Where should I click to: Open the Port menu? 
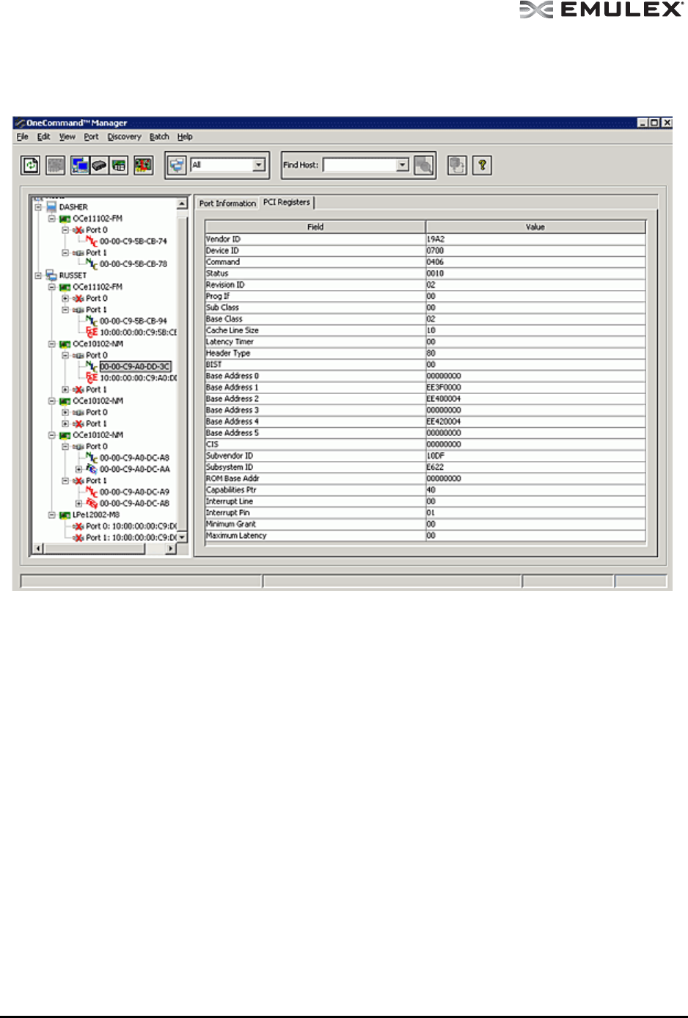pyautogui.click(x=91, y=137)
